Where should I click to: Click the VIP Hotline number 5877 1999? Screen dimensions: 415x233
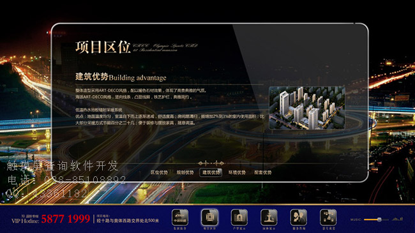click(x=66, y=219)
